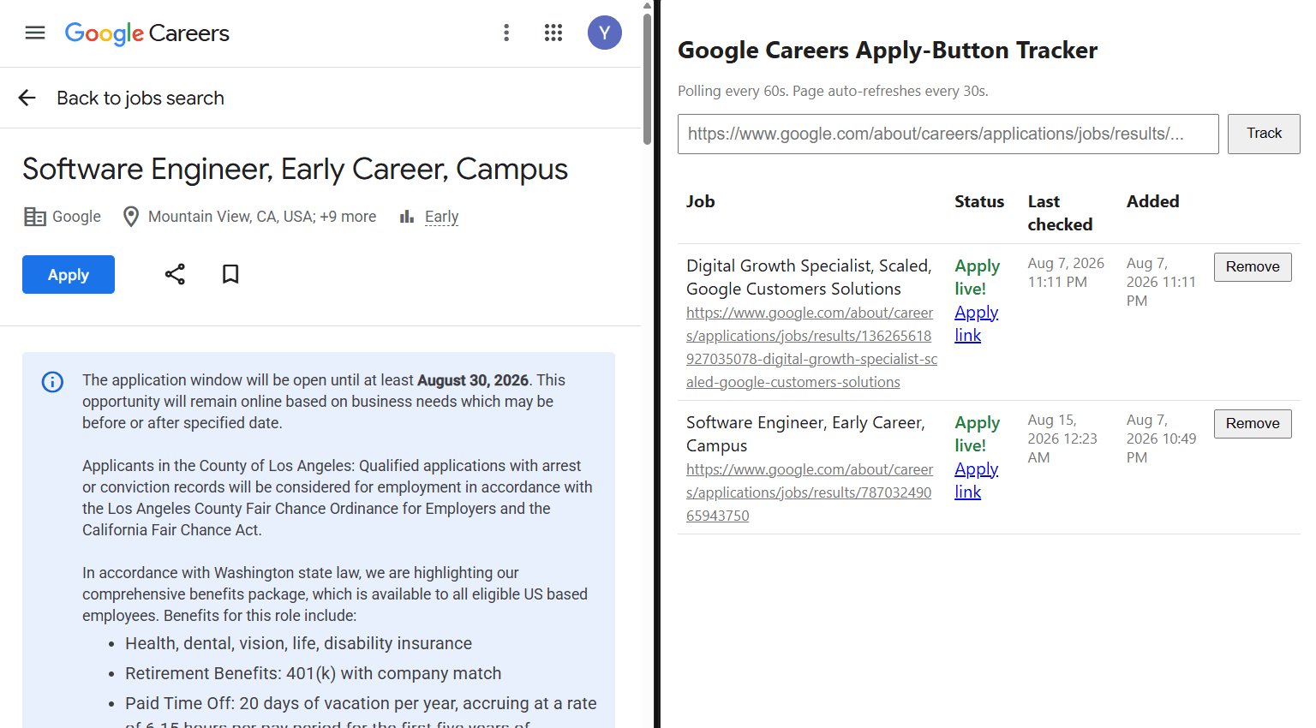Click the blue Apply button
The width and height of the screenshot is (1316, 728).
click(69, 274)
